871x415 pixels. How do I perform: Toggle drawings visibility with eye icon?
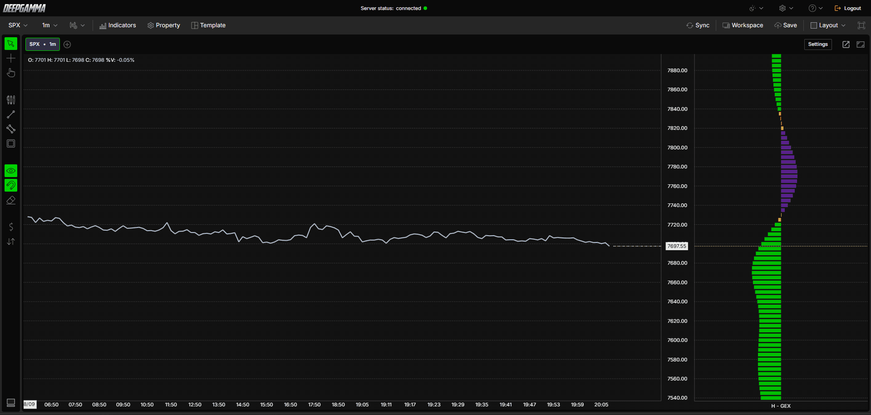11,171
